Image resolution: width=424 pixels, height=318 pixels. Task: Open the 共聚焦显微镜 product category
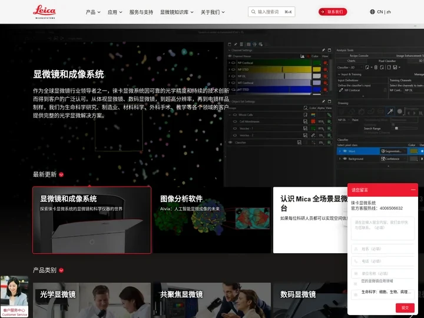pyautogui.click(x=212, y=300)
